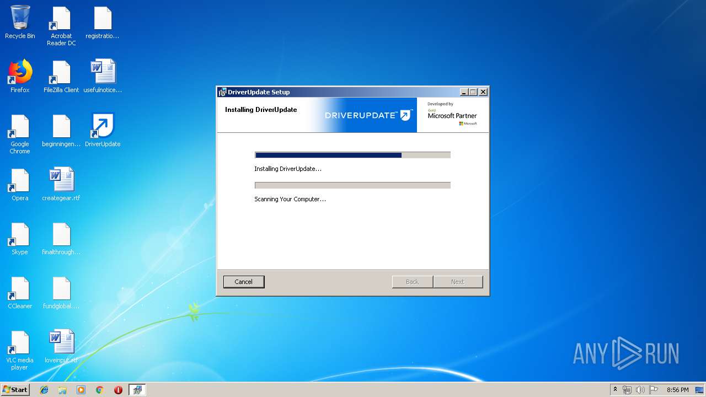Open the Recycle Bin desktop icon
The height and width of the screenshot is (397, 706).
(20, 22)
